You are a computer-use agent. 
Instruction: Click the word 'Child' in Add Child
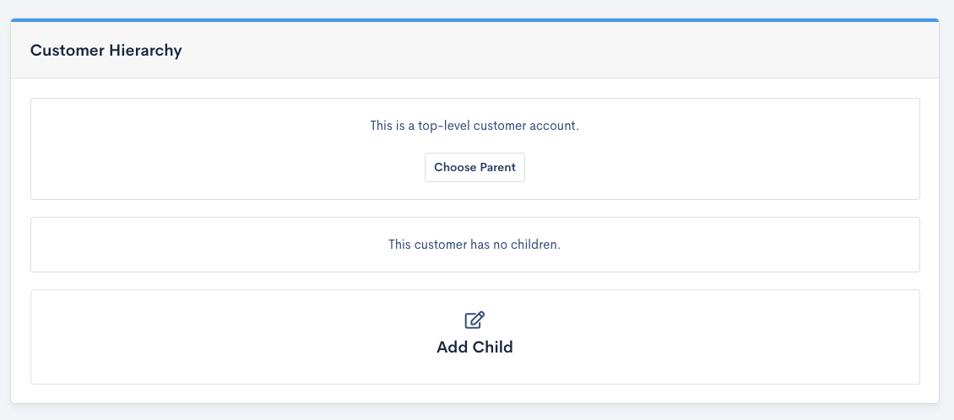click(x=492, y=347)
